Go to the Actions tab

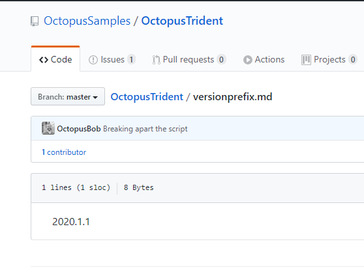point(264,60)
